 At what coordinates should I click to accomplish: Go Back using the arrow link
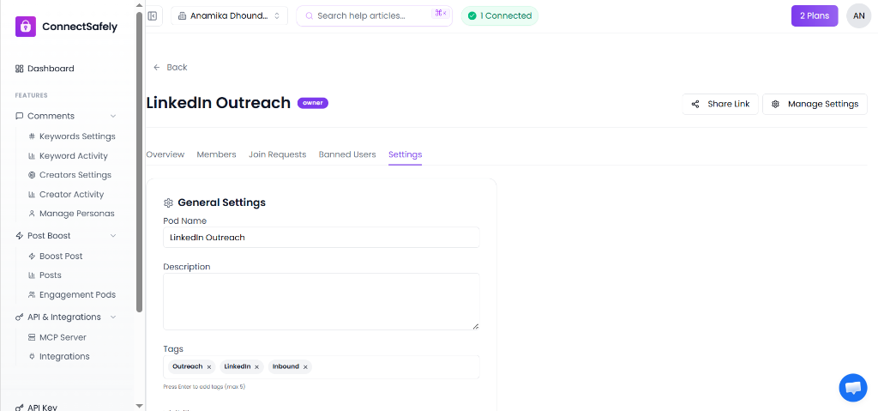tap(171, 67)
